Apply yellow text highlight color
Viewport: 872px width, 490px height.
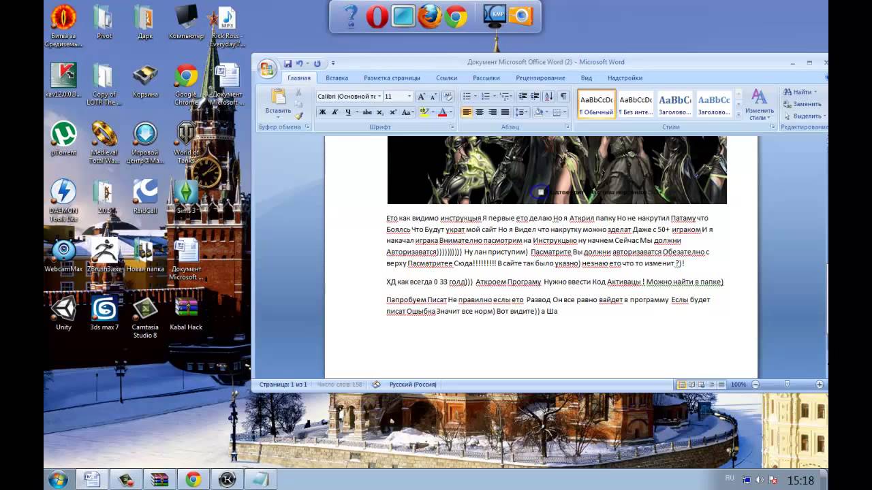point(423,112)
